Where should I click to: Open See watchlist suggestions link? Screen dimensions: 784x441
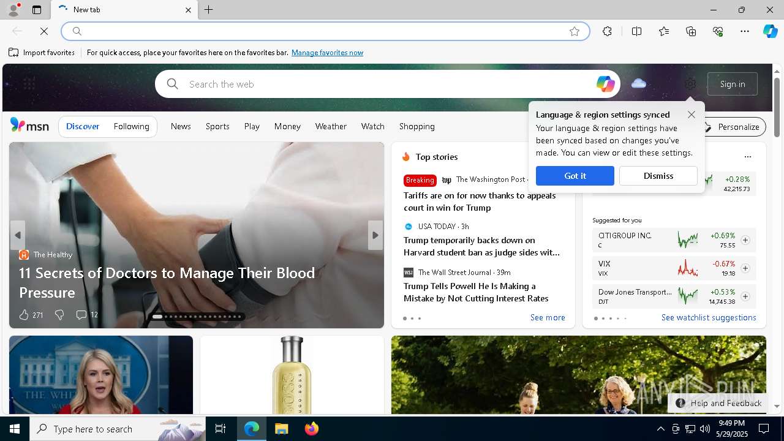(x=709, y=317)
